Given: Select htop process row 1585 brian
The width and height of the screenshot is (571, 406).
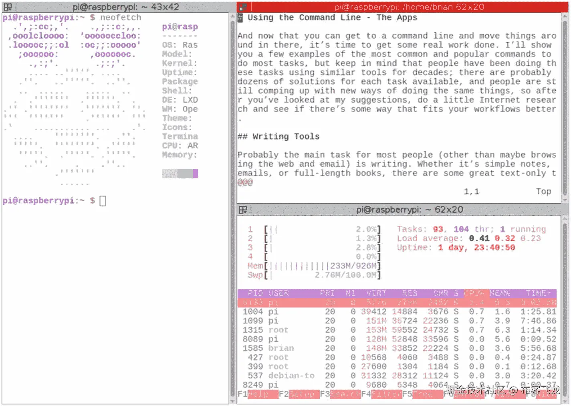Looking at the screenshot, I should tap(397, 348).
